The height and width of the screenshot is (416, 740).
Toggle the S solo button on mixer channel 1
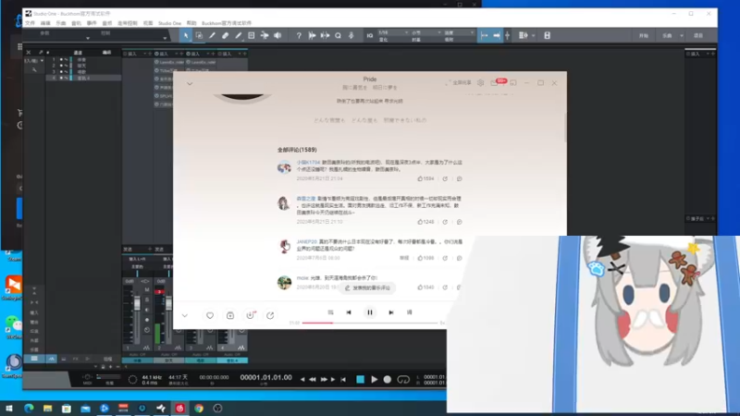pyautogui.click(x=147, y=300)
